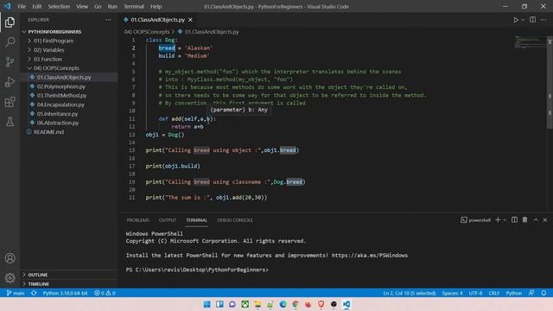Expand the 03 Function folder
Image resolution: width=553 pixels, height=311 pixels.
(x=48, y=60)
